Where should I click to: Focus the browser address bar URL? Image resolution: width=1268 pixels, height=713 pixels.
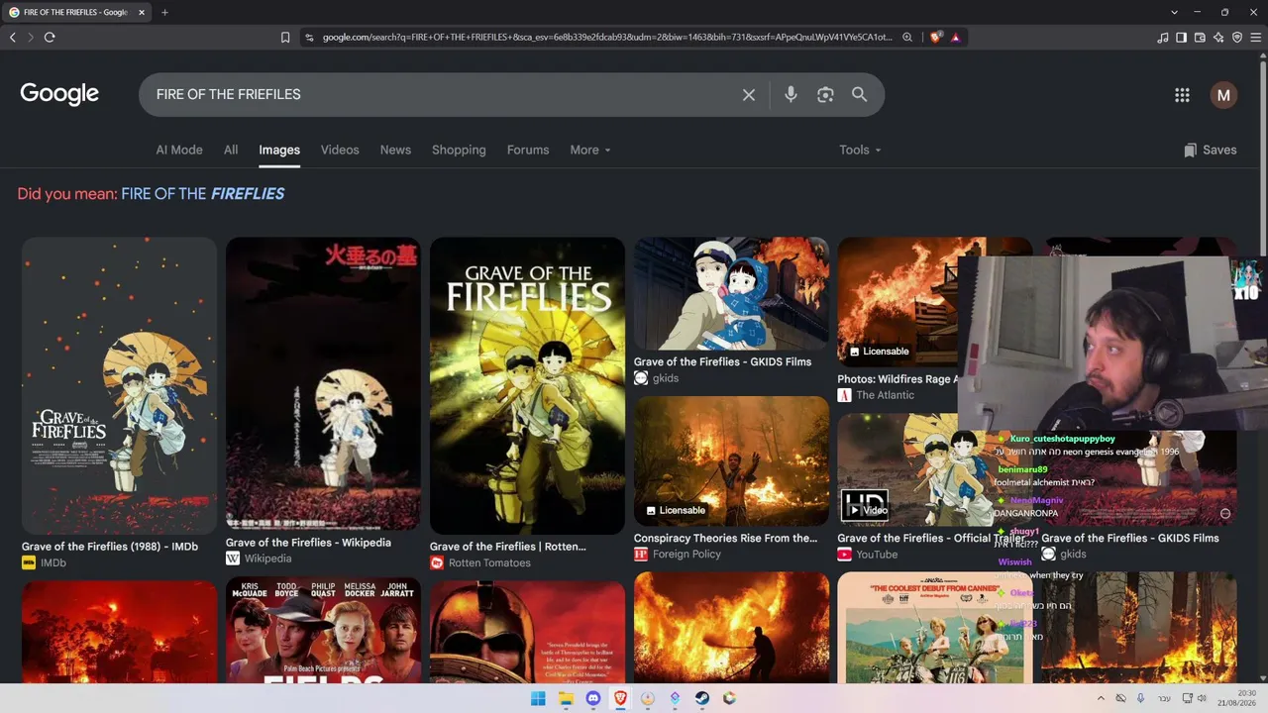pyautogui.click(x=606, y=38)
